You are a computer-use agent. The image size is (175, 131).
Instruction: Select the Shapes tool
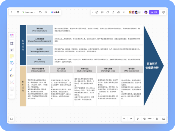pyautogui.click(x=12, y=63)
